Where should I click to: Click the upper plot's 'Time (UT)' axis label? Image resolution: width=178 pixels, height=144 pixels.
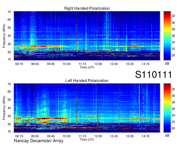(87, 67)
